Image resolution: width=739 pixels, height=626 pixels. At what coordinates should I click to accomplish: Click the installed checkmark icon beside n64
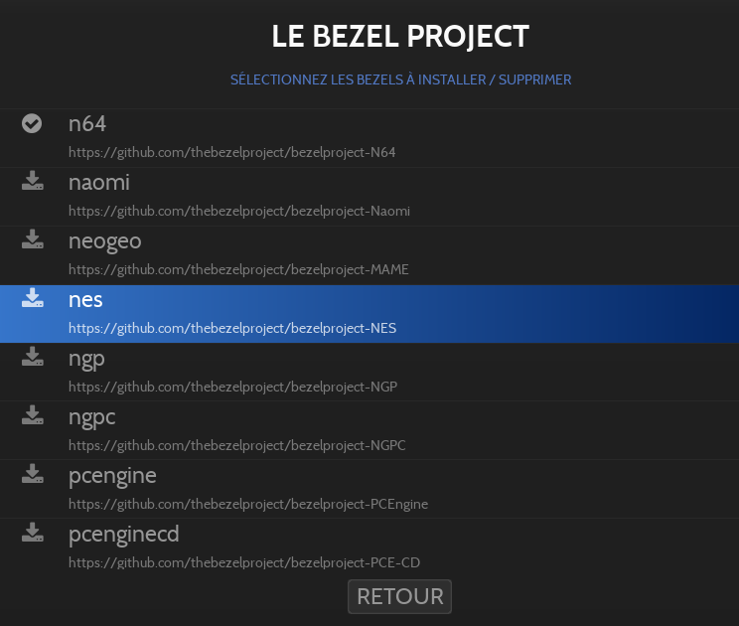32,123
